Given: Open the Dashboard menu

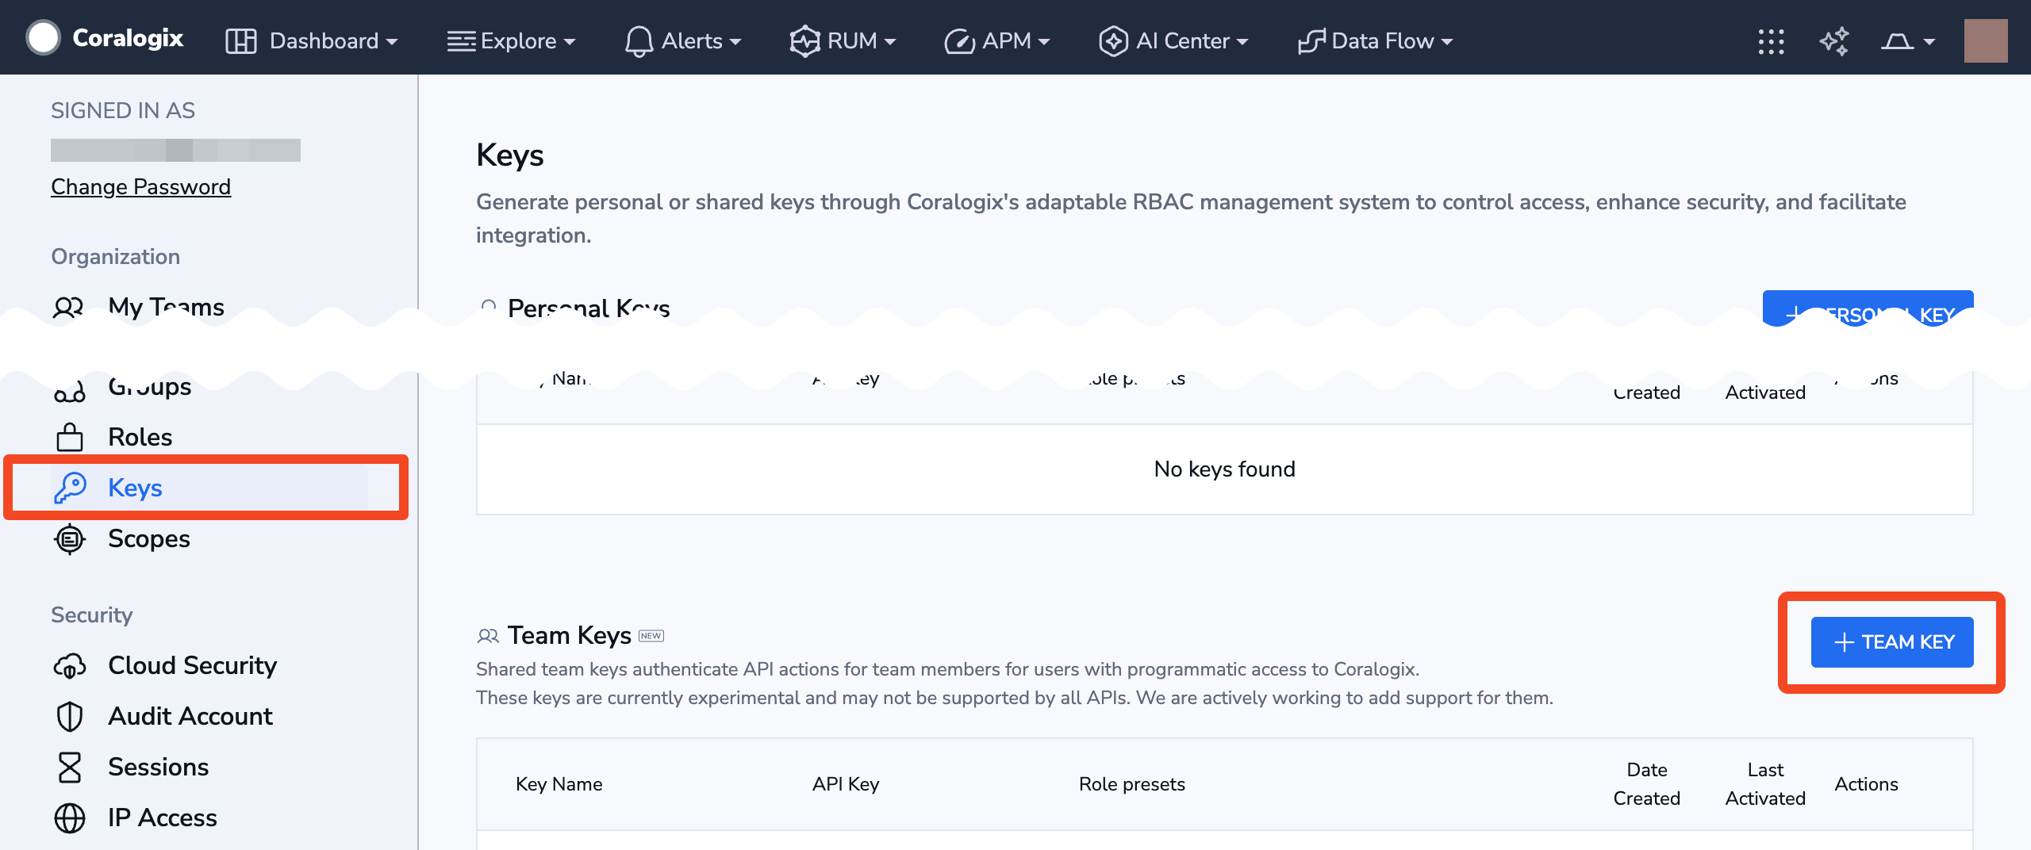Looking at the screenshot, I should (311, 41).
